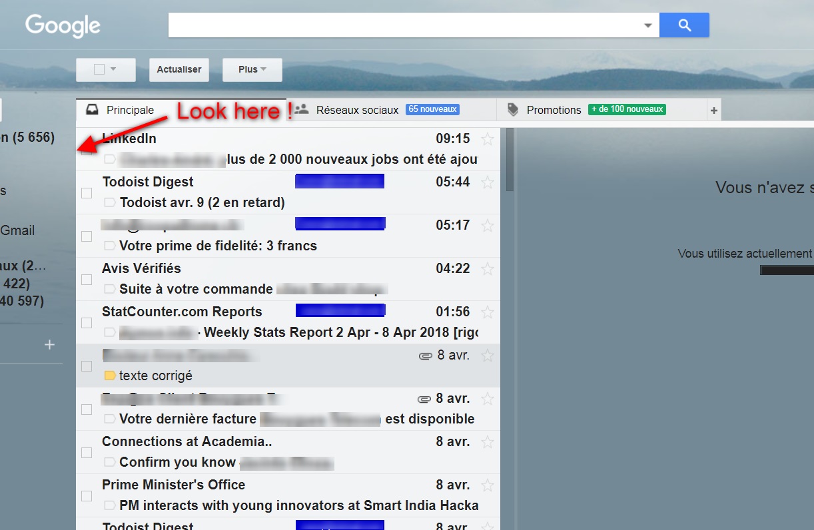Switch to the Réseaux sociaux tab

[x=392, y=110]
